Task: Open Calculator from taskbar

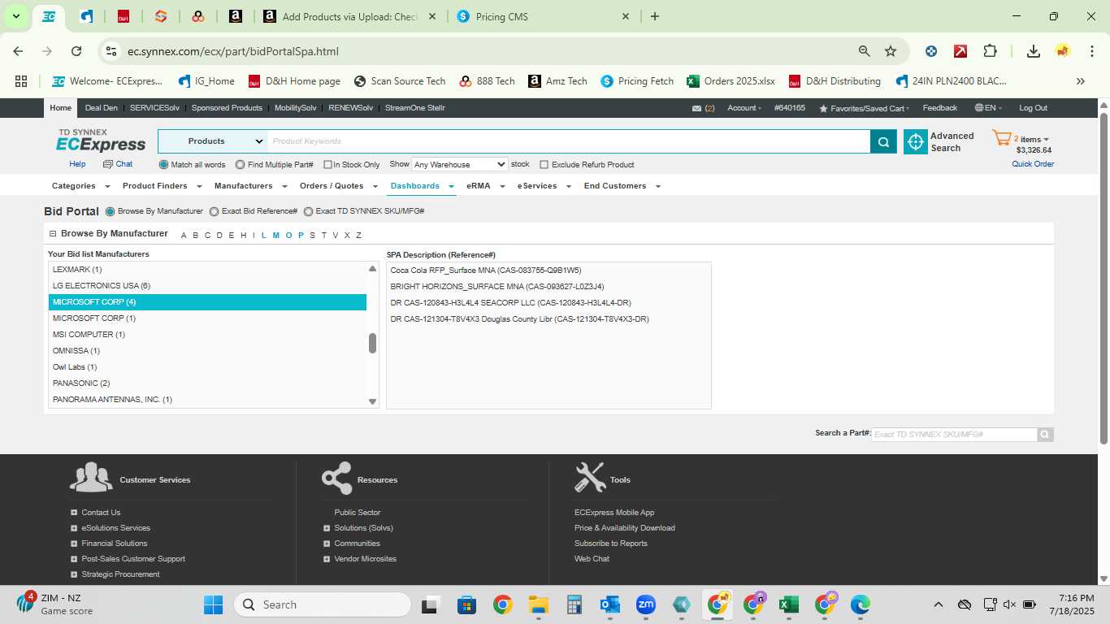Action: click(x=575, y=604)
